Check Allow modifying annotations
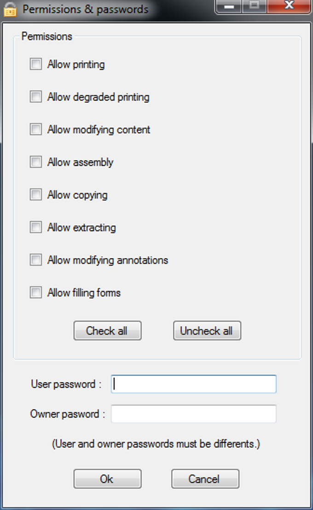 pos(35,260)
